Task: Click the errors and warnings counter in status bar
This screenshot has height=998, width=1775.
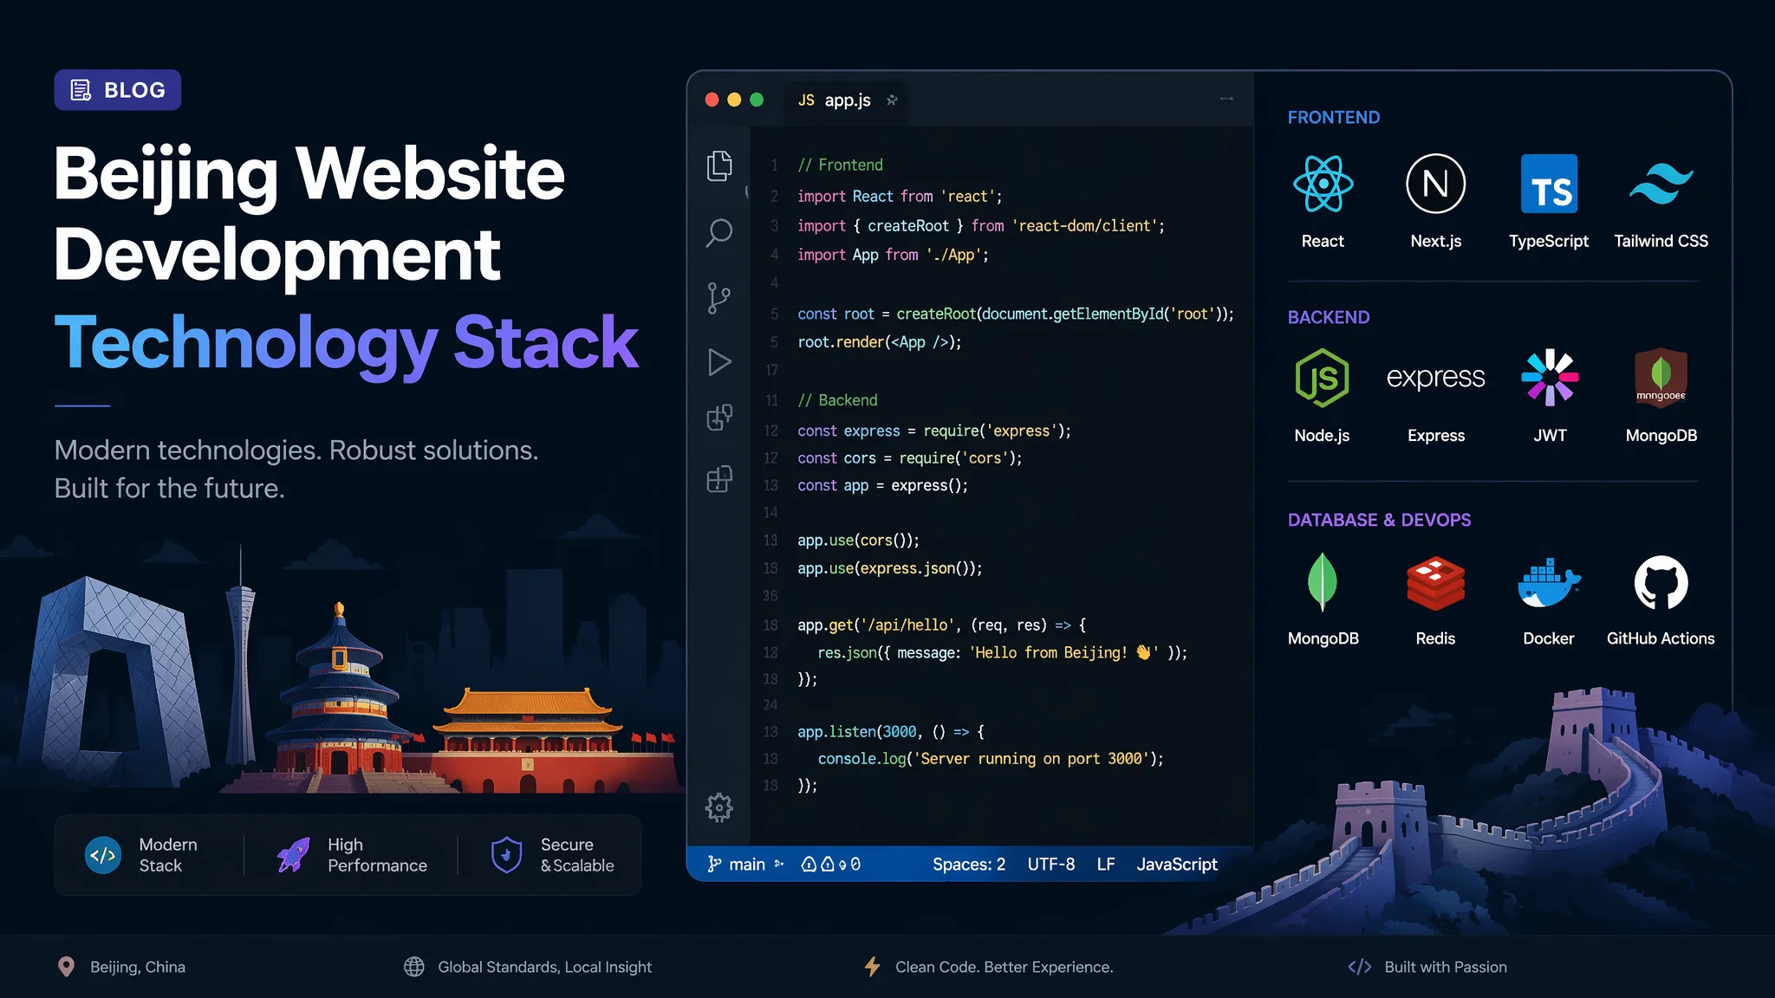Action: click(x=830, y=865)
